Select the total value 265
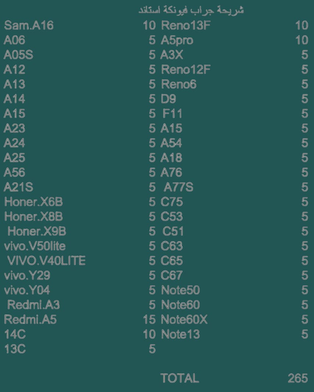 tap(298, 378)
